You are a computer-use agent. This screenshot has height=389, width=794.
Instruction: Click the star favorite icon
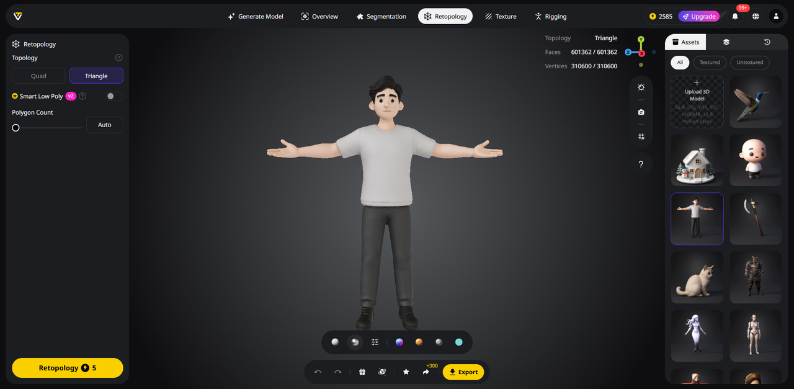[x=406, y=372]
